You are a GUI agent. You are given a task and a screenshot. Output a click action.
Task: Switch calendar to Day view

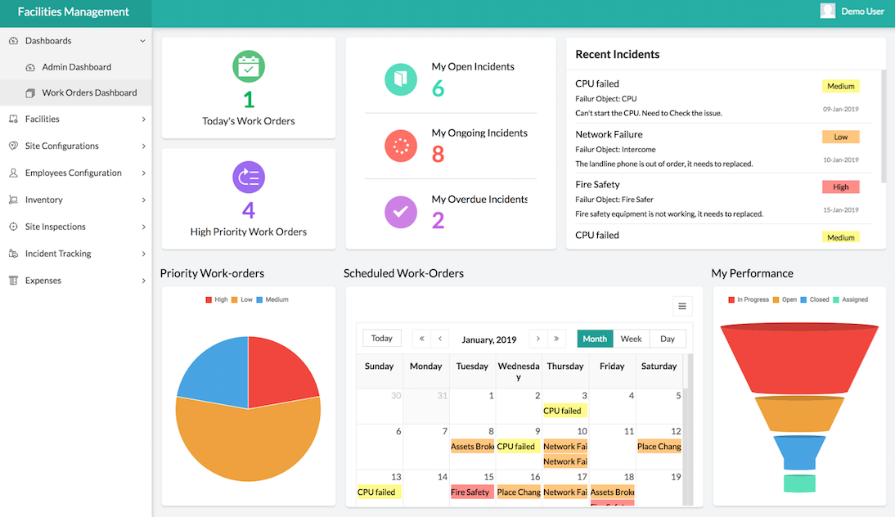pos(668,339)
